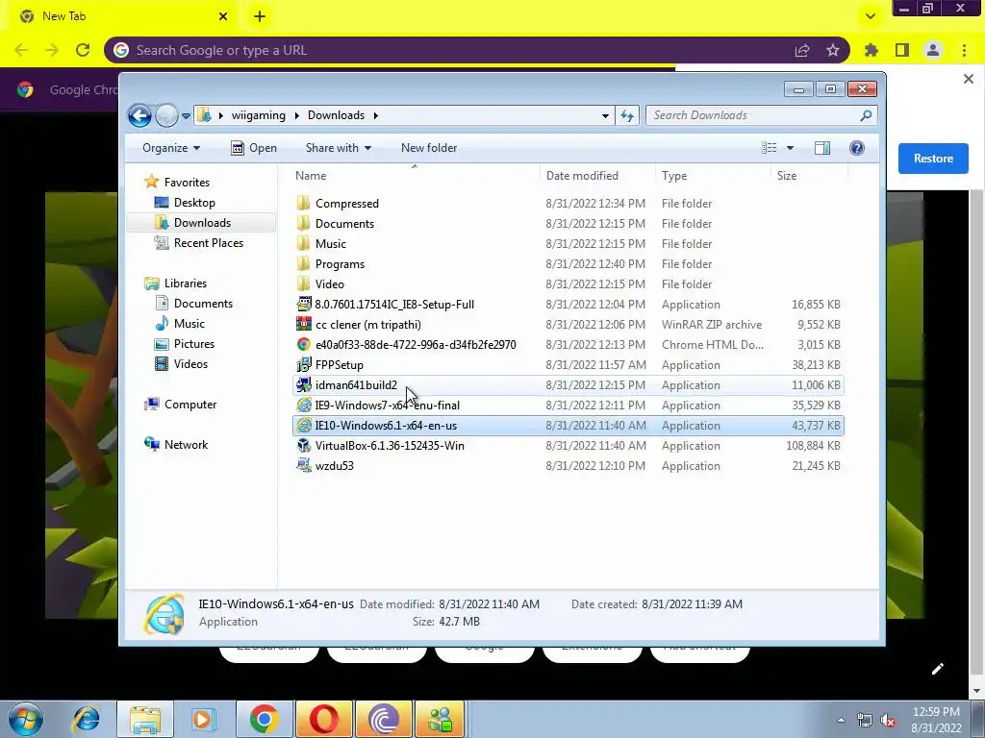This screenshot has width=985, height=738.
Task: Click Downloads in the address breadcrumb
Action: (336, 115)
